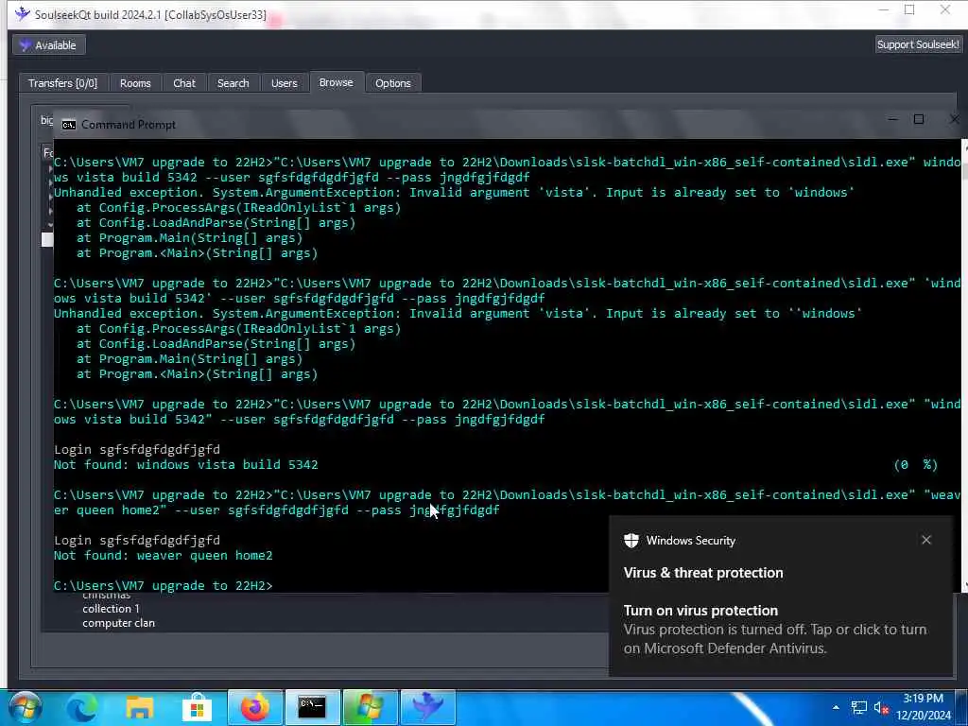Open the Available status button
The height and width of the screenshot is (726, 968).
pos(49,45)
